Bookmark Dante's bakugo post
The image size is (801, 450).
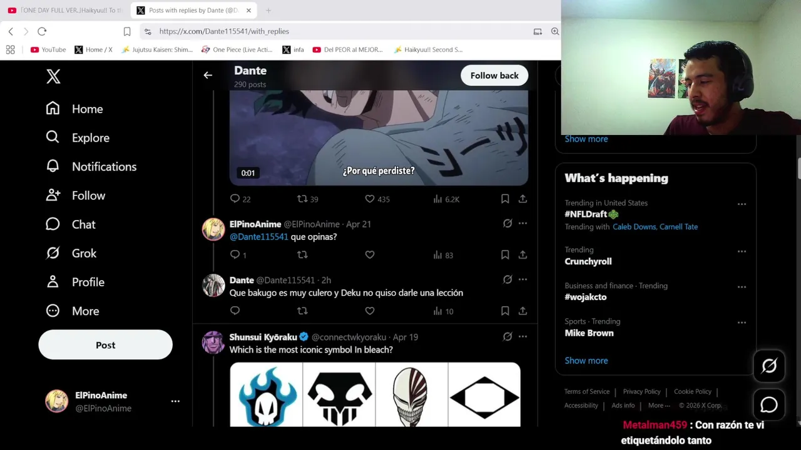tap(505, 311)
